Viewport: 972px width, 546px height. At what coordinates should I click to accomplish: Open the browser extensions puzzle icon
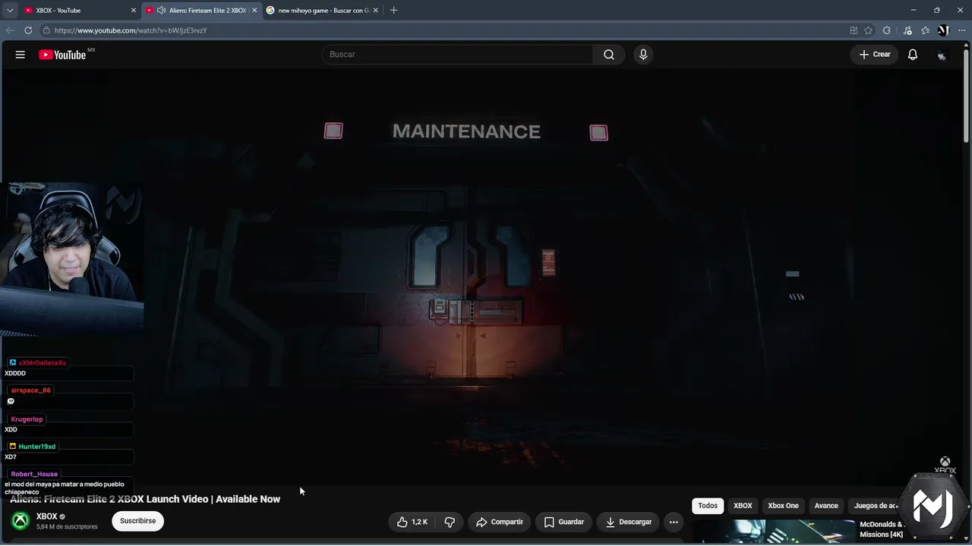(887, 30)
